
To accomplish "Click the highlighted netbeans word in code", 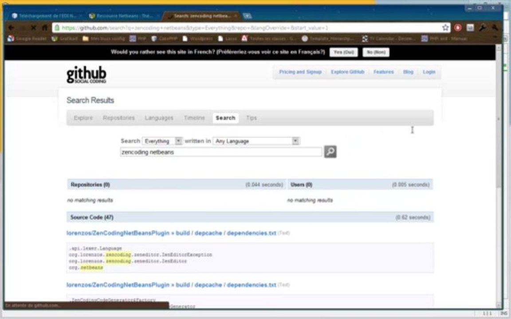I will coord(92,268).
